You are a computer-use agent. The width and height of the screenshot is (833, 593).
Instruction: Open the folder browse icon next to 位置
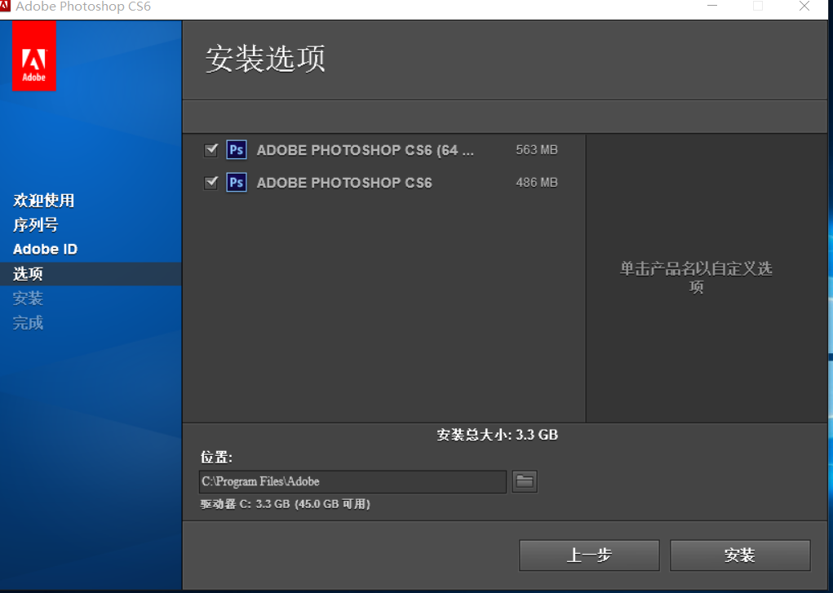tap(525, 481)
